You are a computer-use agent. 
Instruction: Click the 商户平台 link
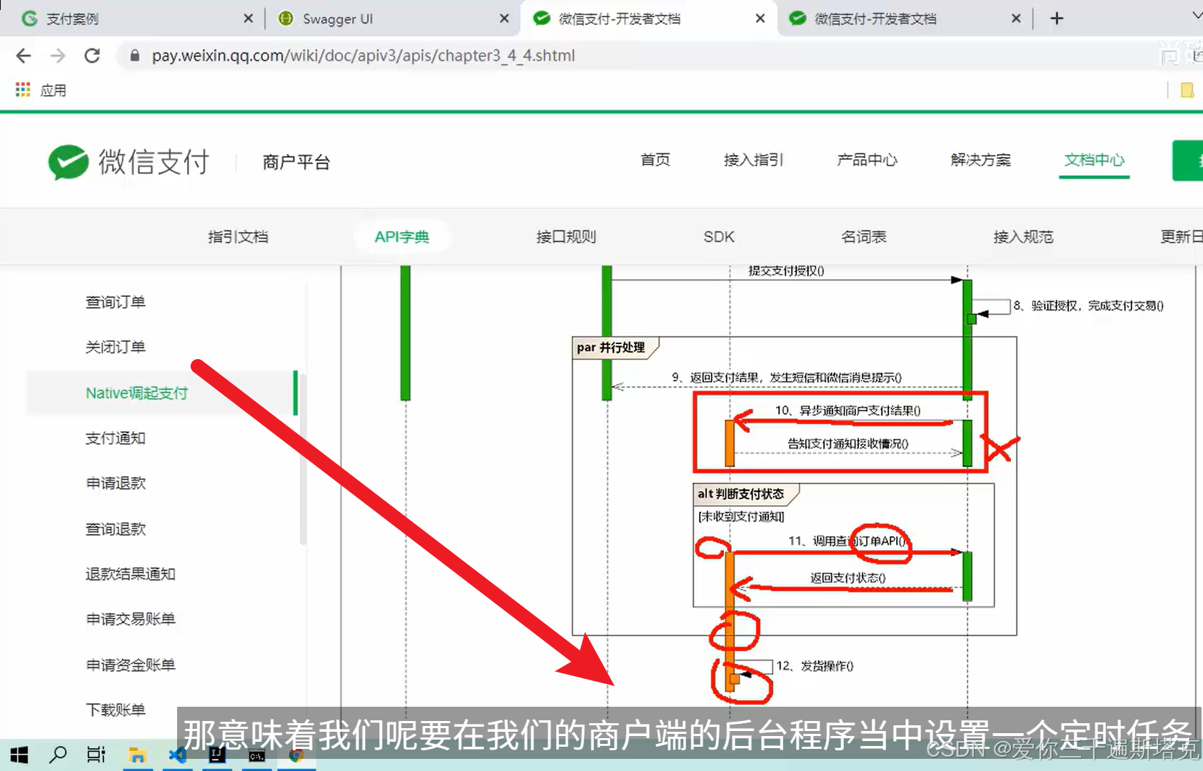tap(296, 163)
